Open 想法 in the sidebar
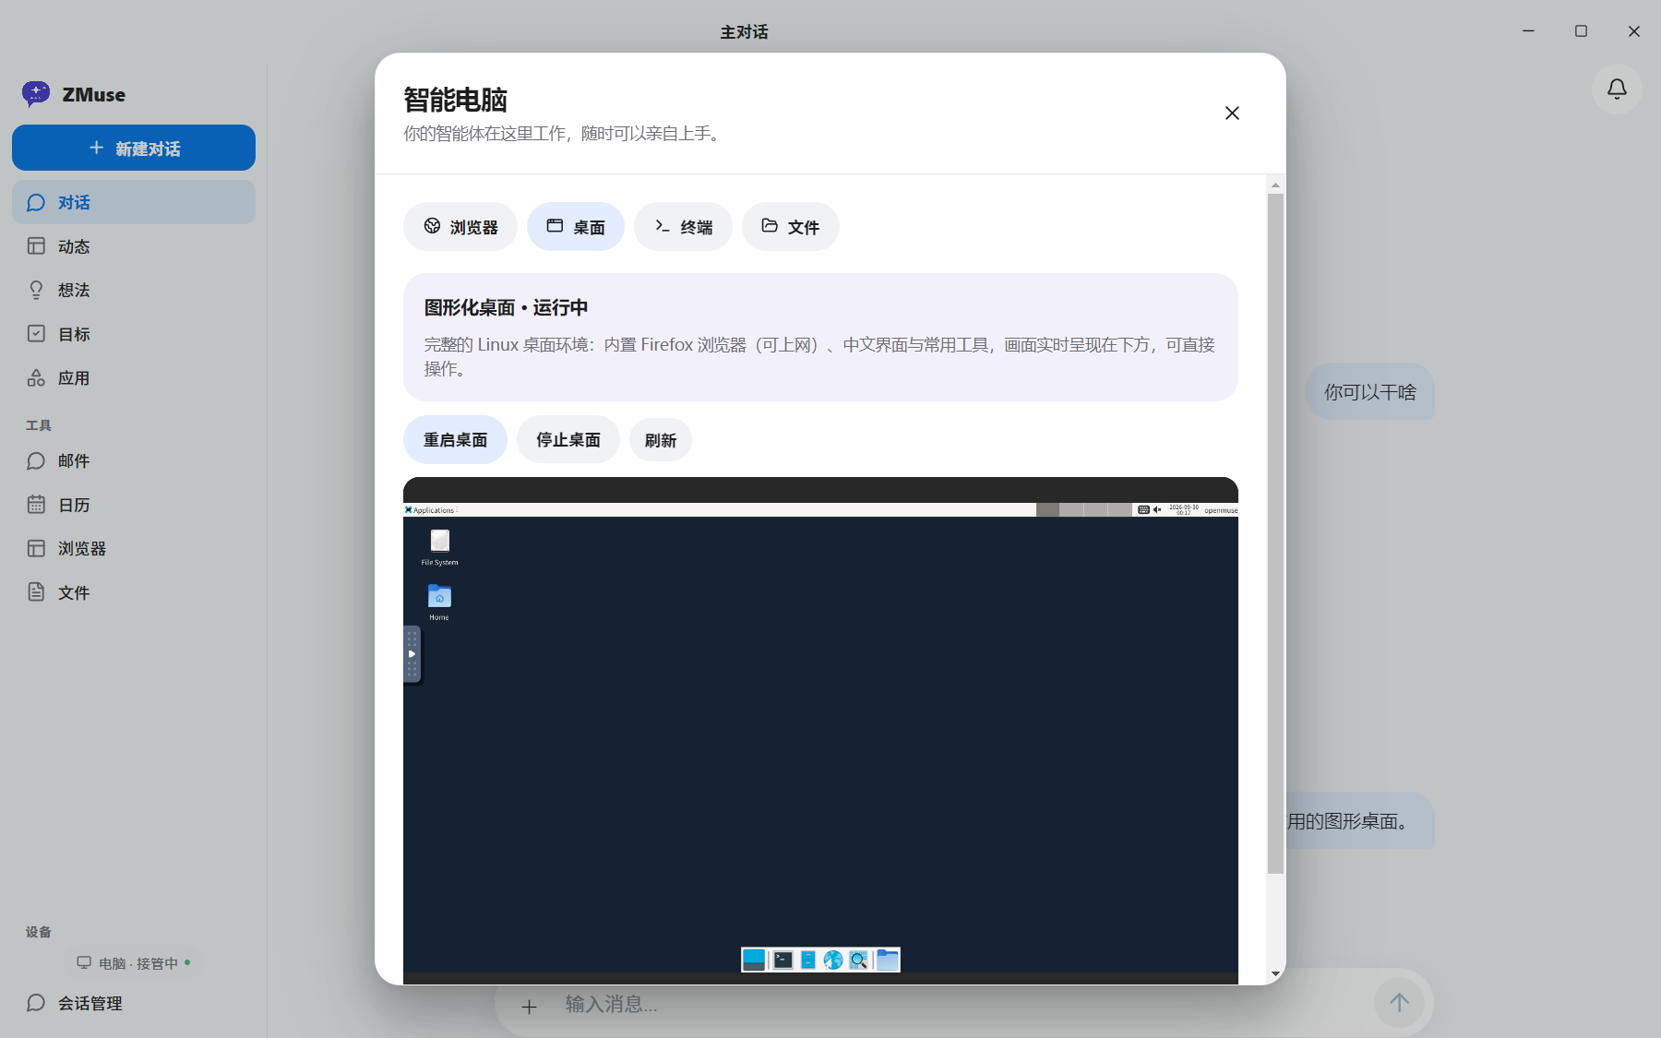1661x1038 pixels. point(134,291)
